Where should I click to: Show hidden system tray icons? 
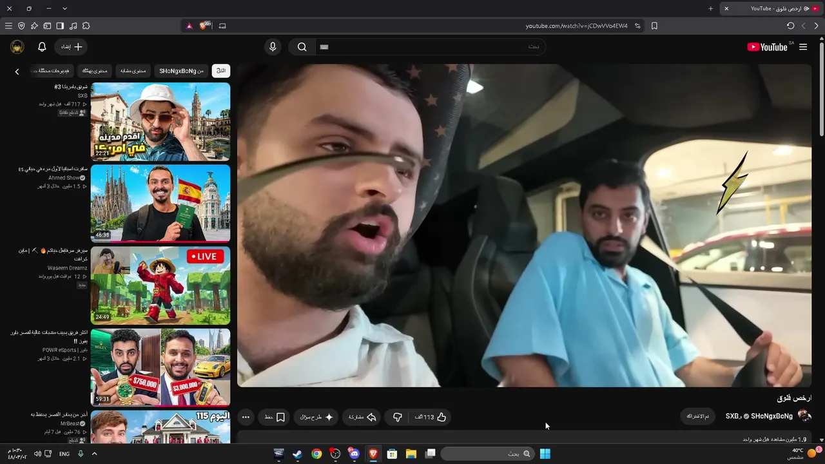94,454
